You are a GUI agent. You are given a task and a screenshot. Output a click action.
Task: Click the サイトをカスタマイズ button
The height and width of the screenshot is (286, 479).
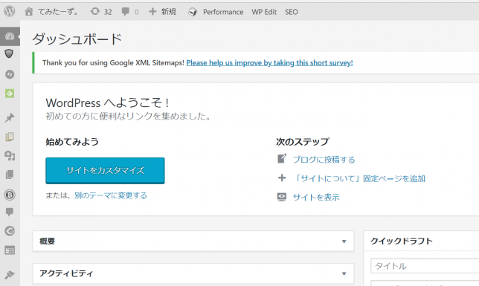105,171
